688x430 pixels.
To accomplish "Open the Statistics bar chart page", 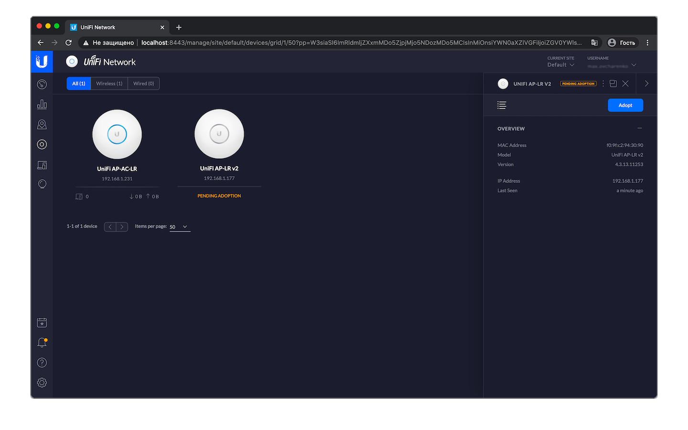I will tap(42, 104).
